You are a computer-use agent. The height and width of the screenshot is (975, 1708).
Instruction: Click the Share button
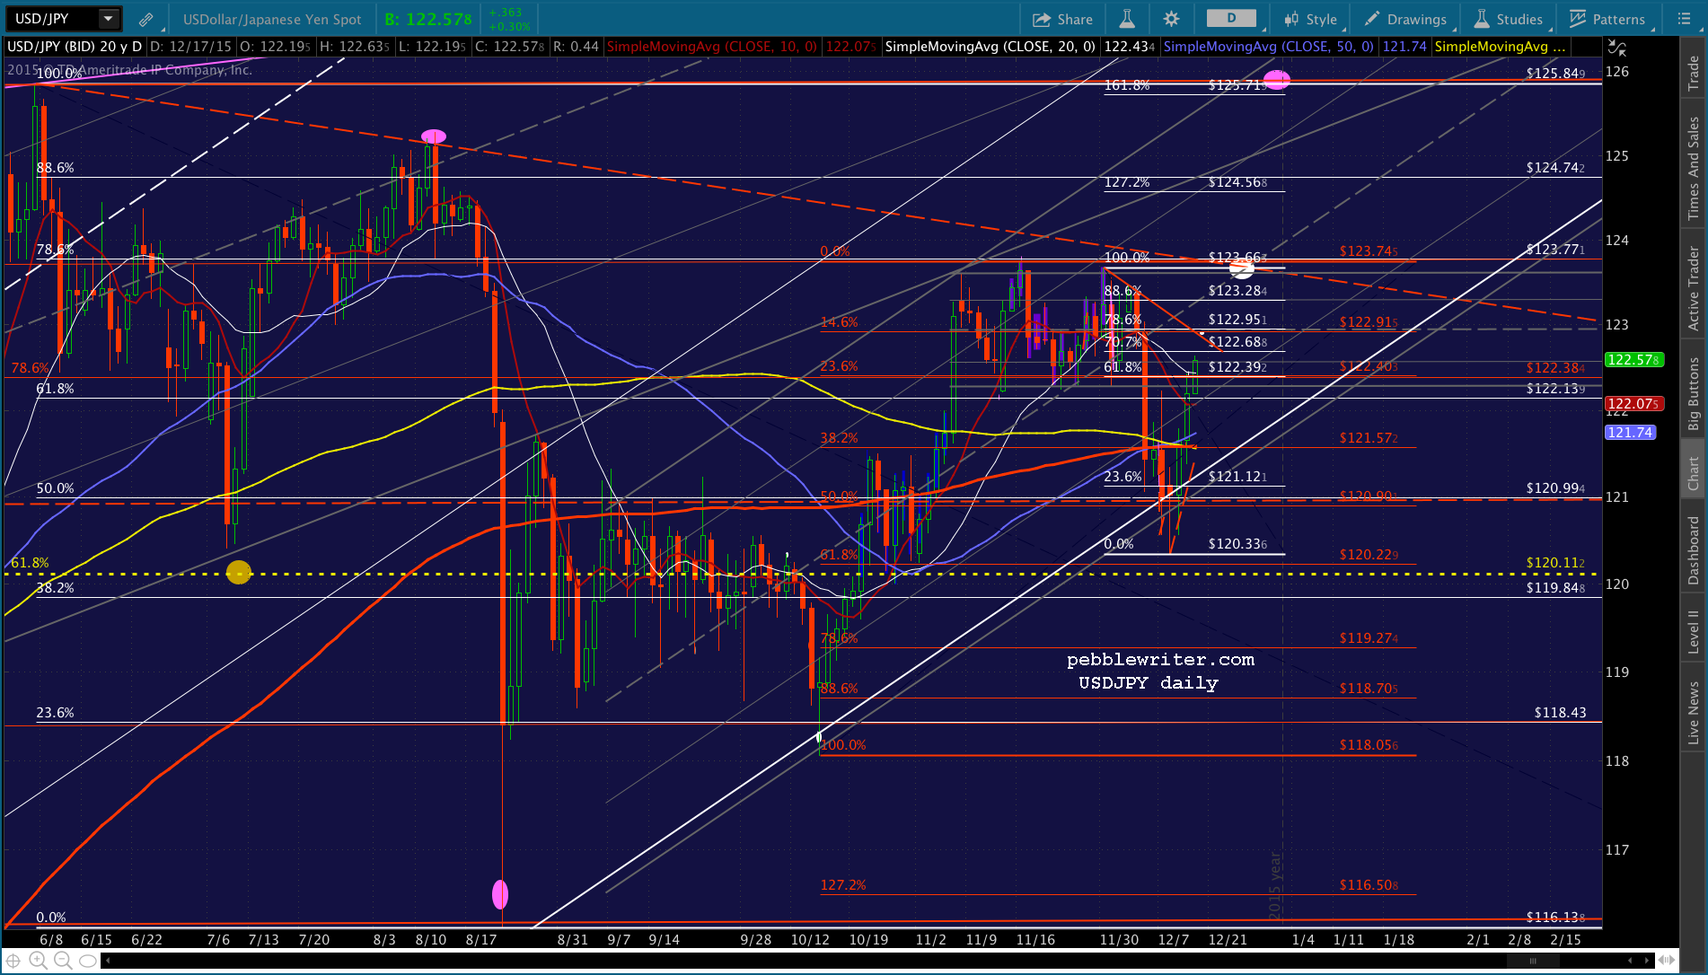point(1062,19)
